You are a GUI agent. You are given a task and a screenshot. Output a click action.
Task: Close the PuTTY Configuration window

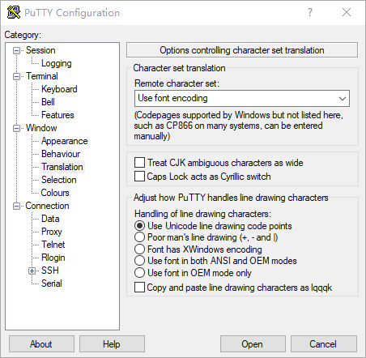(347, 12)
